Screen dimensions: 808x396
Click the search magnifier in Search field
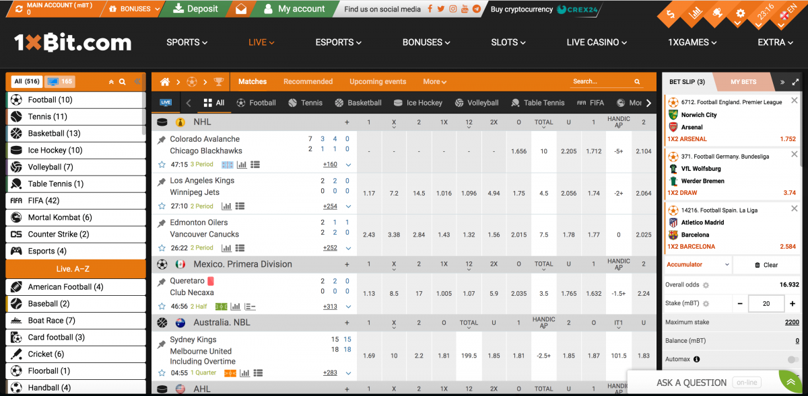tap(637, 82)
